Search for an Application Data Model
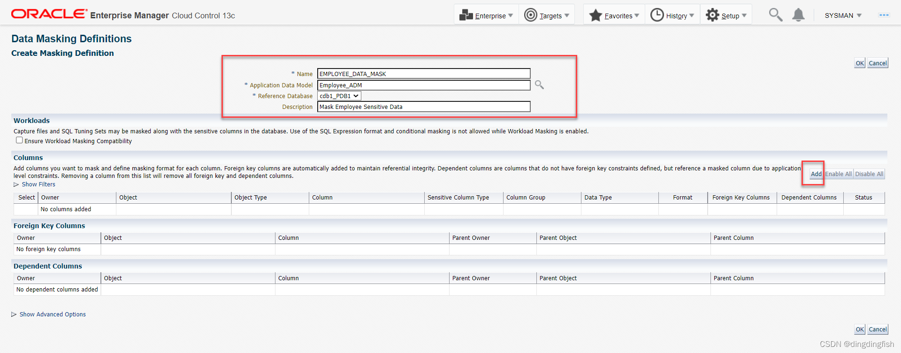Image resolution: width=901 pixels, height=353 pixels. pyautogui.click(x=539, y=85)
